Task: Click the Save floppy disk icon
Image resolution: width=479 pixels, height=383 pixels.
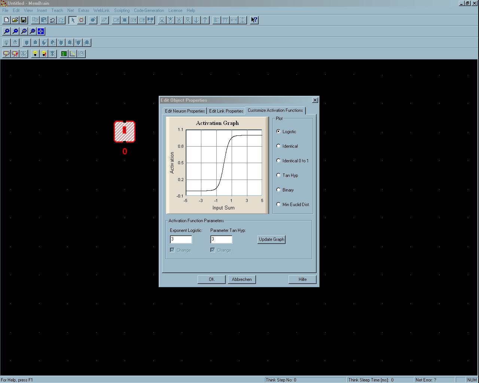Action: point(24,20)
